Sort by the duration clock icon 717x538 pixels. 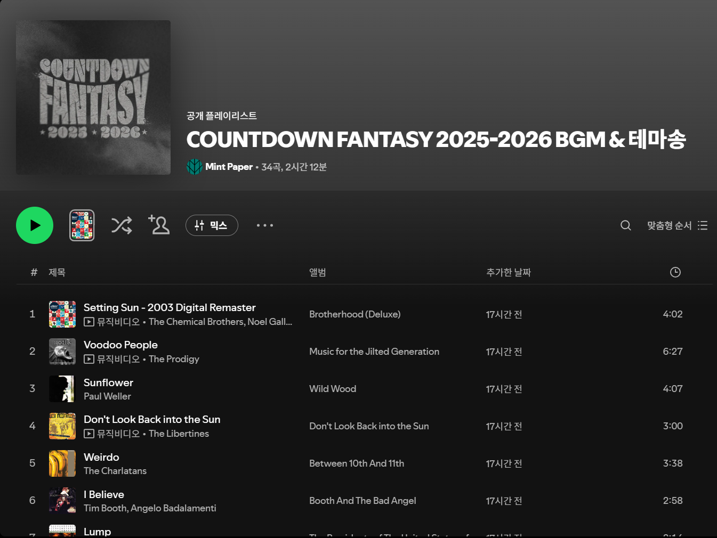[675, 272]
